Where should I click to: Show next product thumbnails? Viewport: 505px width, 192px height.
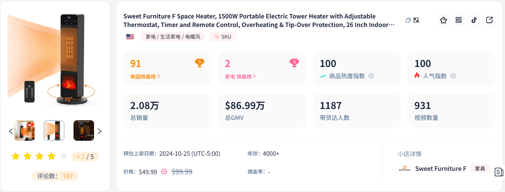coord(99,131)
